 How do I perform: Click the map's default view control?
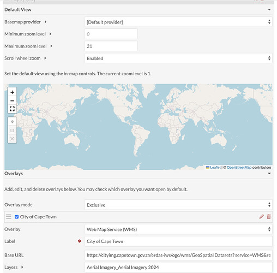point(12,122)
